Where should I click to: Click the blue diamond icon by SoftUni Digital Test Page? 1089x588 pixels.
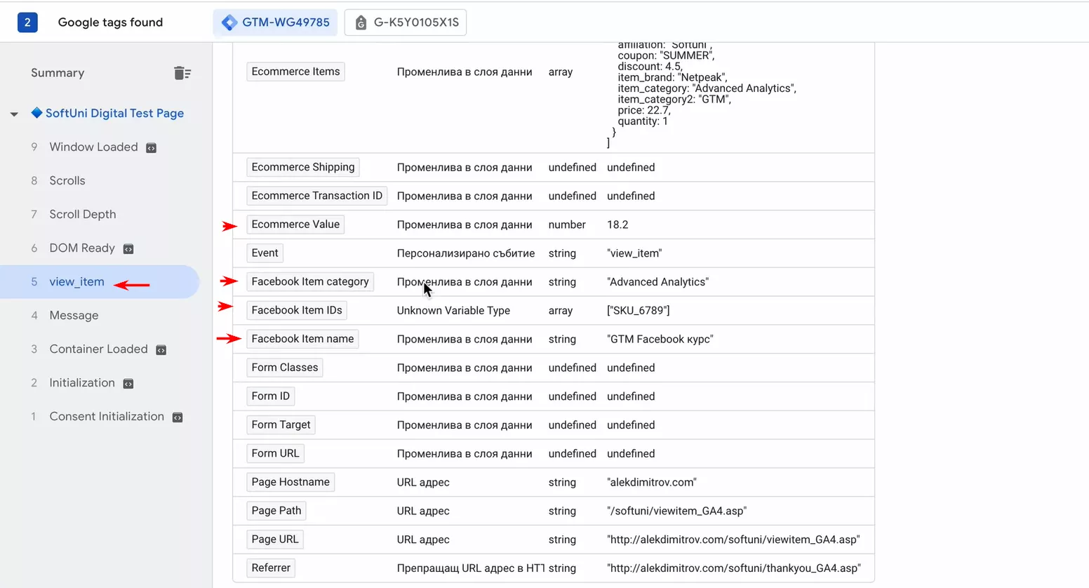click(x=36, y=113)
